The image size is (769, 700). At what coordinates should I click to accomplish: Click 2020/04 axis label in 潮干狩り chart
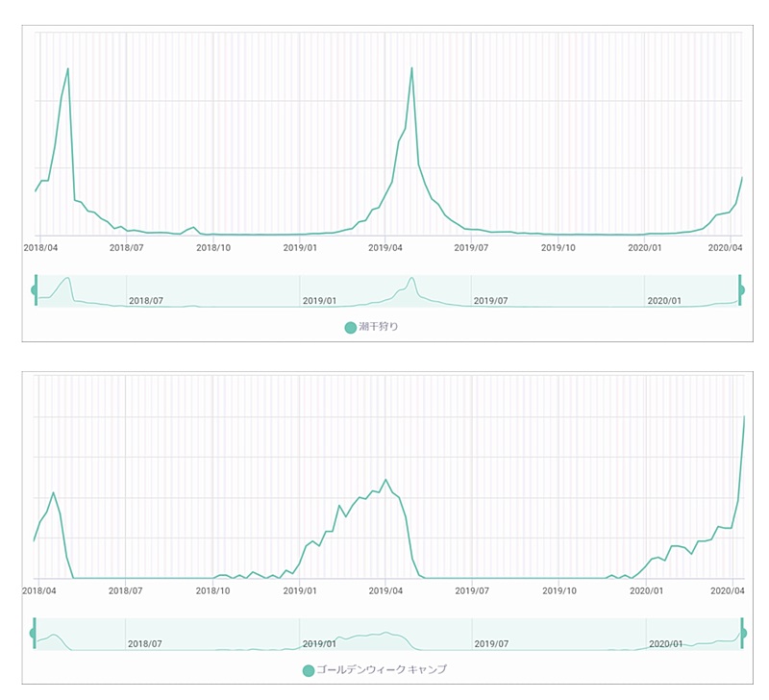coord(726,248)
